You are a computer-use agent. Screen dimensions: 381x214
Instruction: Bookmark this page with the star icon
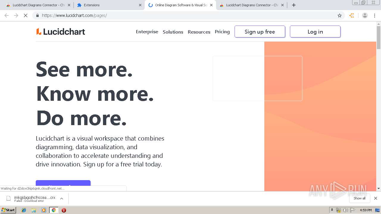click(340, 15)
